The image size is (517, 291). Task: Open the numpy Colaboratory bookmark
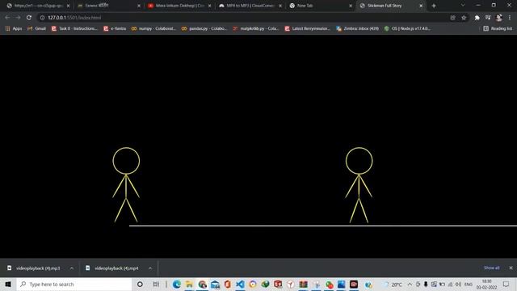[x=153, y=29]
